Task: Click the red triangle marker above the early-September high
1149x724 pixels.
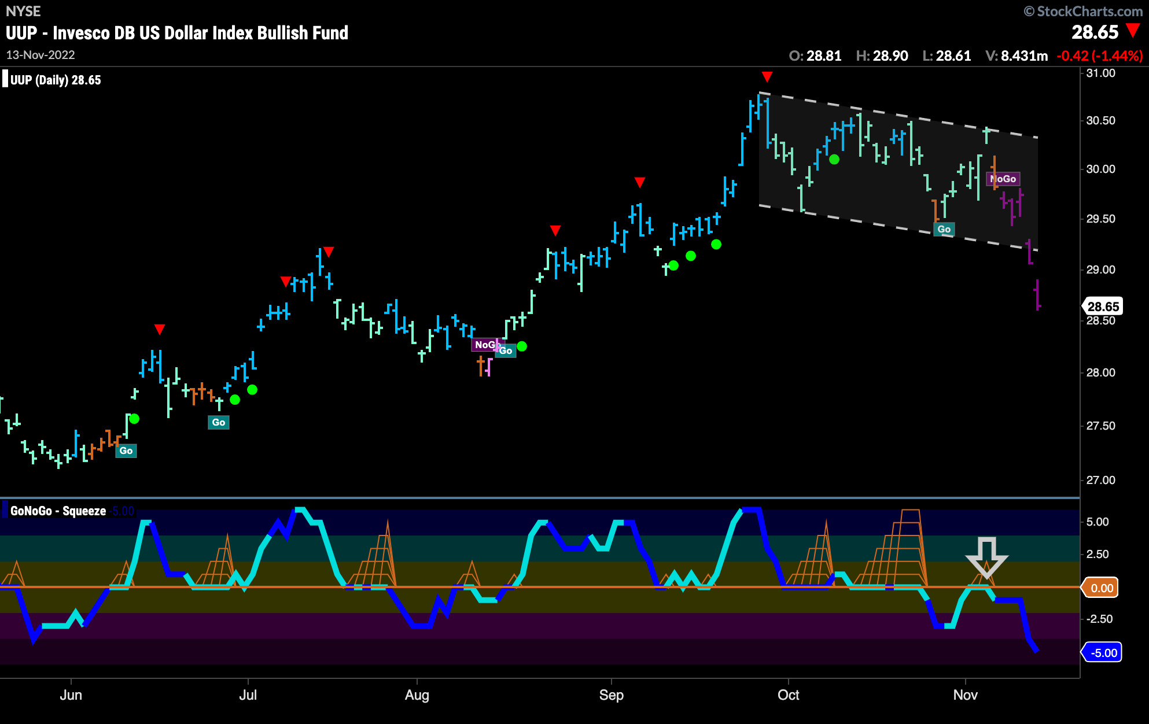Action: pos(639,183)
